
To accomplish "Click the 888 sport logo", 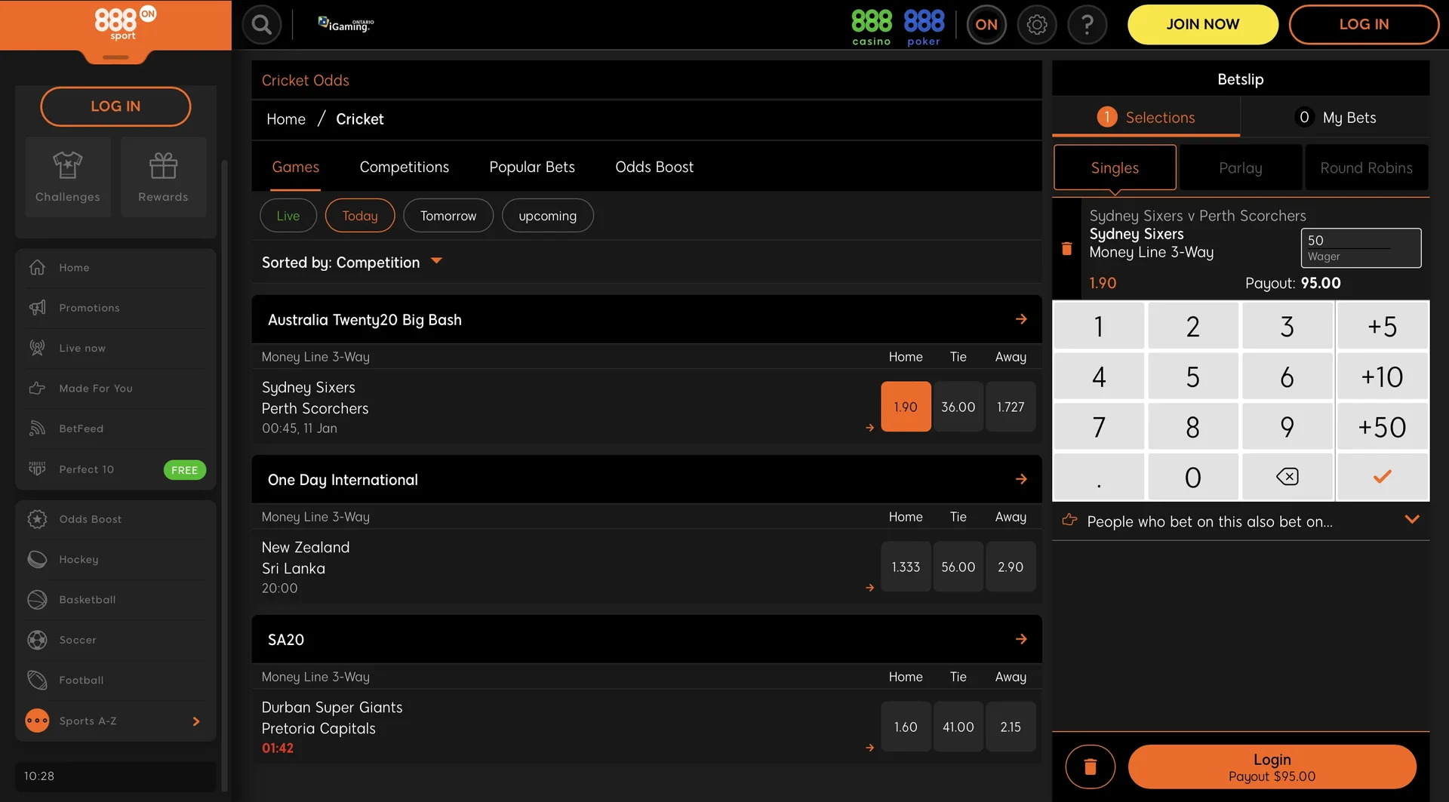I will (124, 24).
